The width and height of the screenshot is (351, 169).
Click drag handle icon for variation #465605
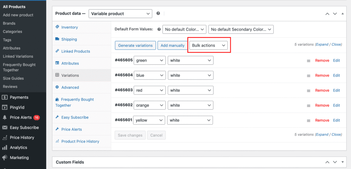pos(308,60)
